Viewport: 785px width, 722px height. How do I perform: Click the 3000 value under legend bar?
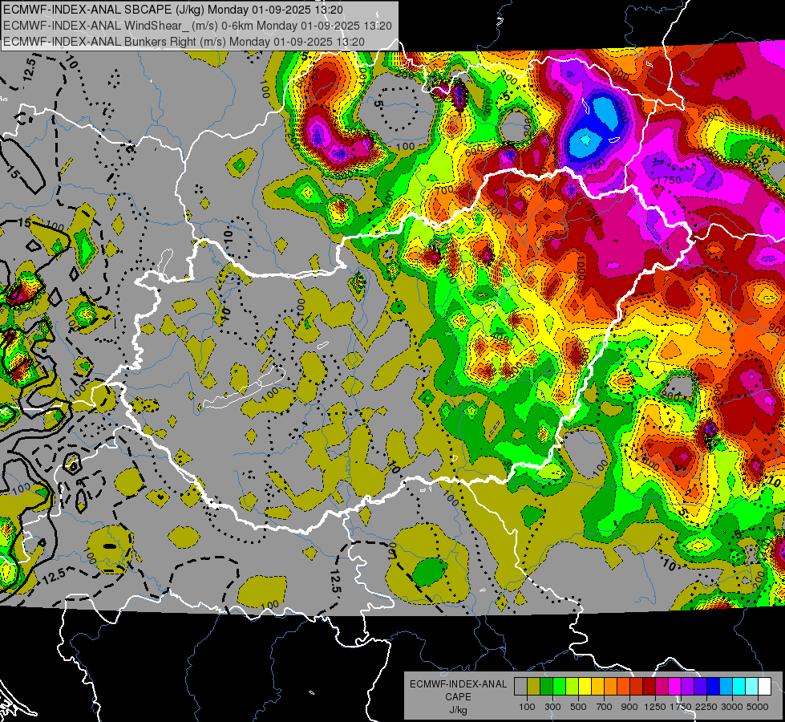pos(732,707)
